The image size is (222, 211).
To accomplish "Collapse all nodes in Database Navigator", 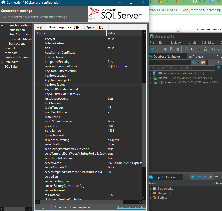I will click(x=211, y=63).
